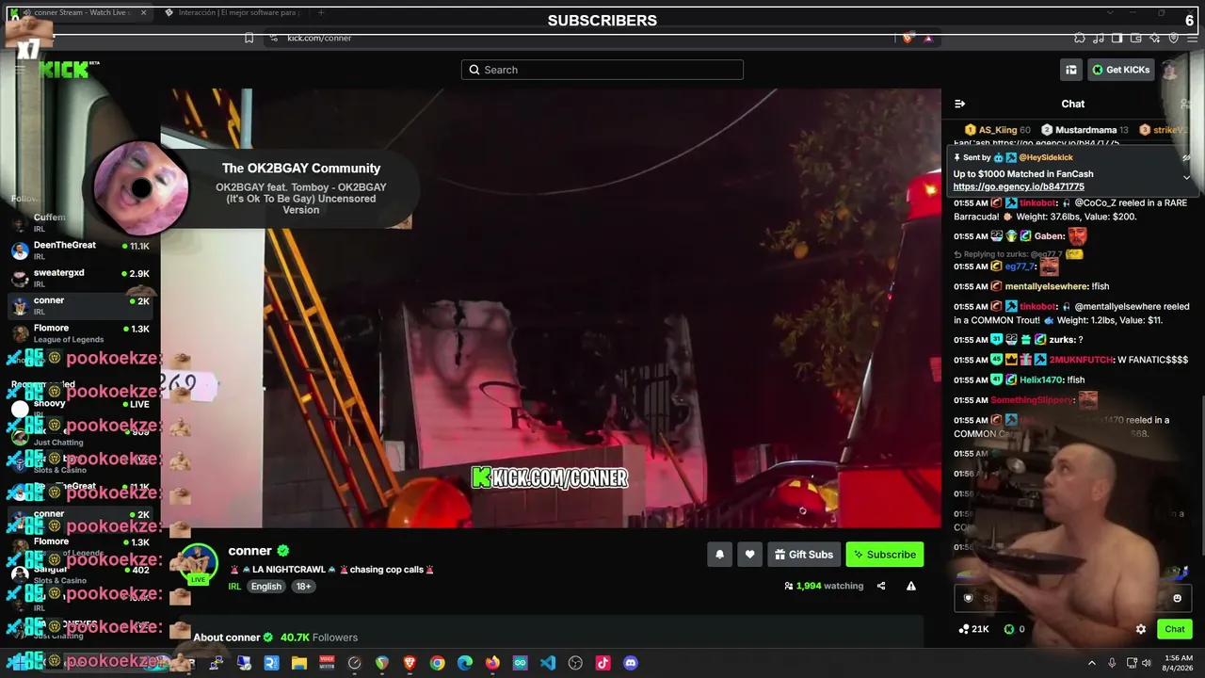Click the Get KICKs button
The height and width of the screenshot is (678, 1205).
coord(1121,70)
